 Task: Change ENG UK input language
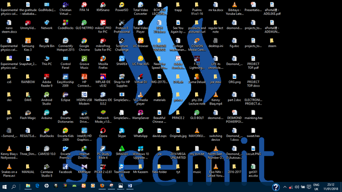(316, 187)
